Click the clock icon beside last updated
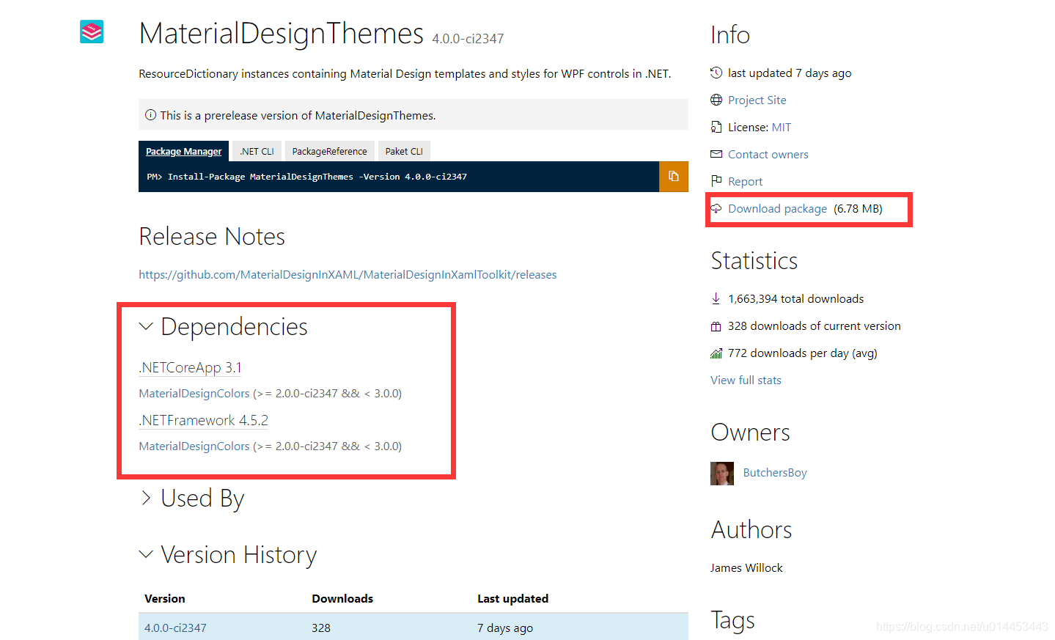The height and width of the screenshot is (640, 1055). pyautogui.click(x=716, y=73)
